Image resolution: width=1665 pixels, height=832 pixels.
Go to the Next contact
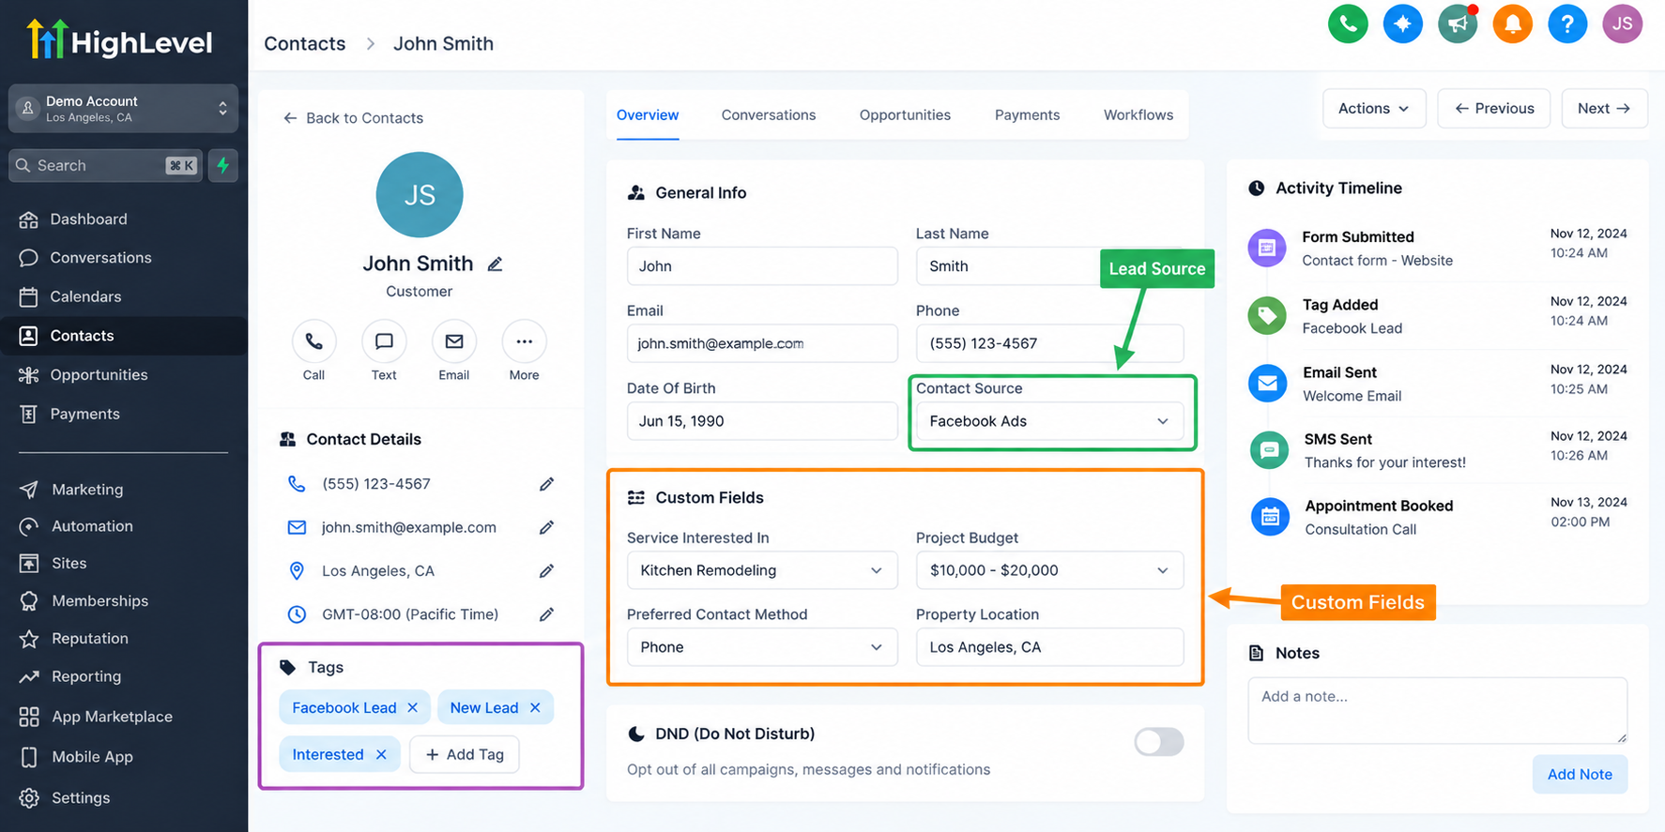[1603, 109]
